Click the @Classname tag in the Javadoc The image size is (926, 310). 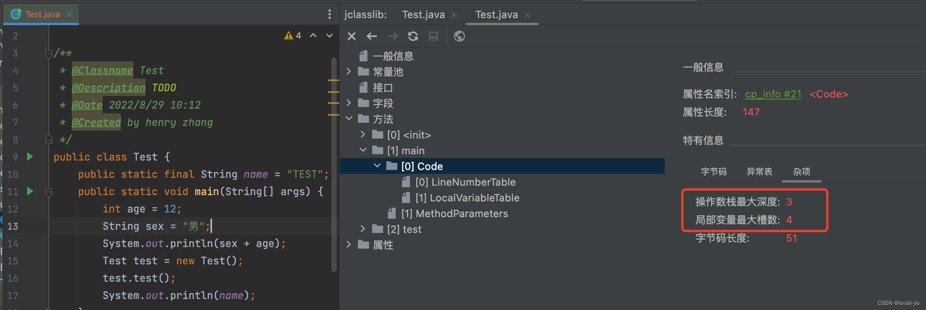coord(102,70)
